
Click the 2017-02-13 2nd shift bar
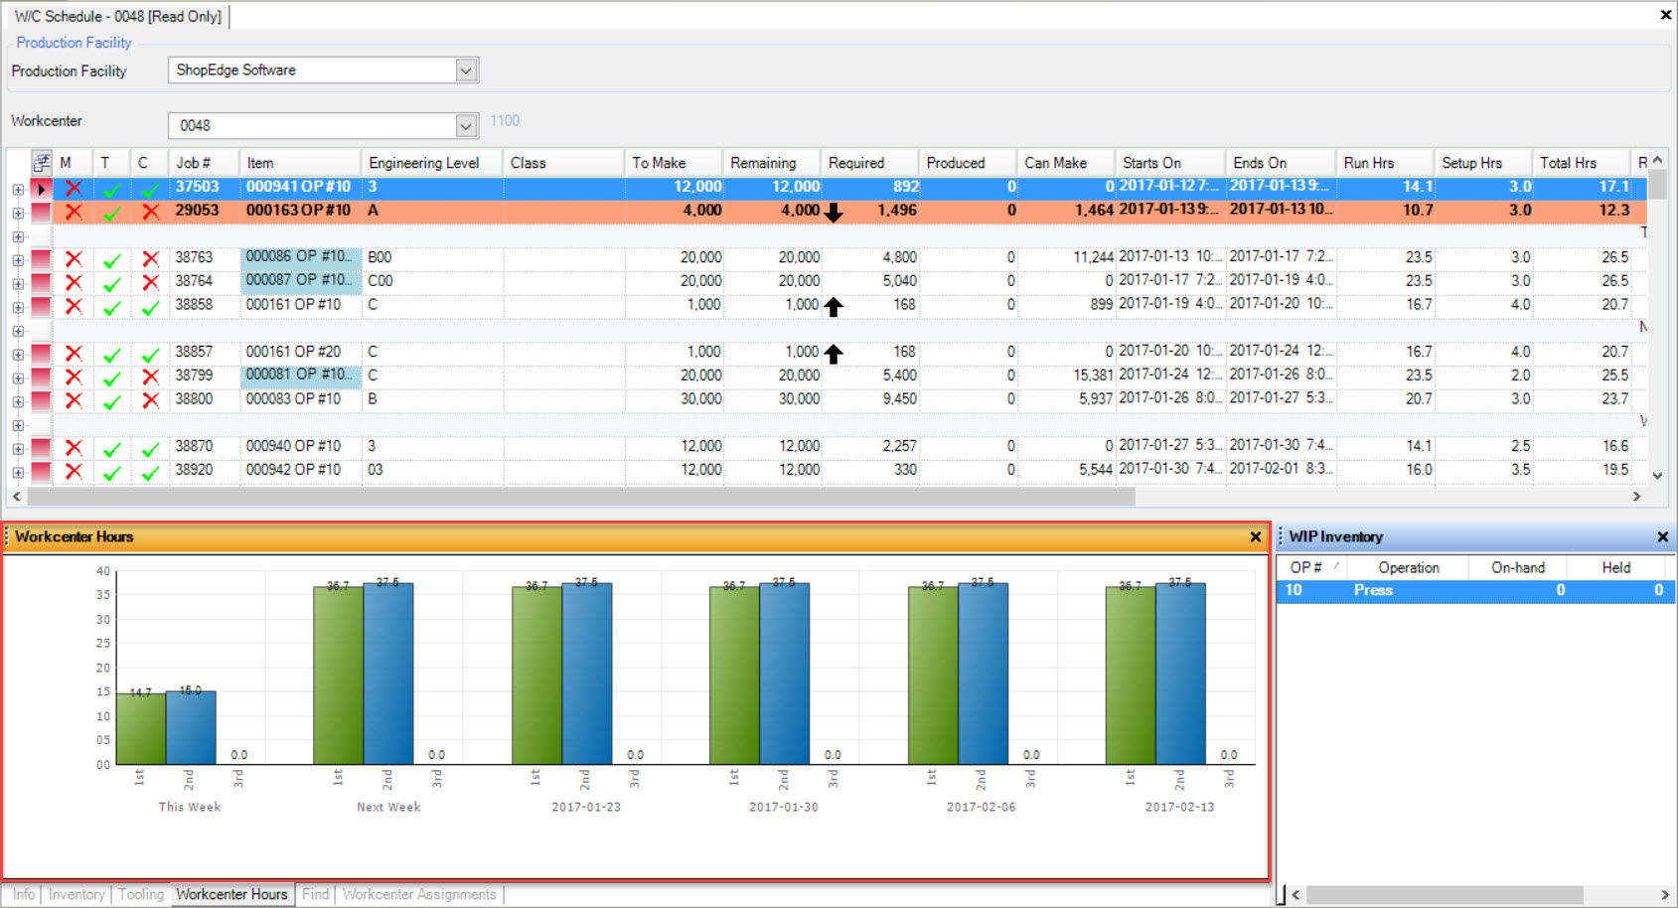1180,674
